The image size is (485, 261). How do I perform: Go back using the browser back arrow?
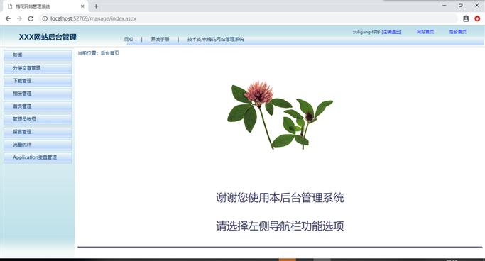coord(8,18)
